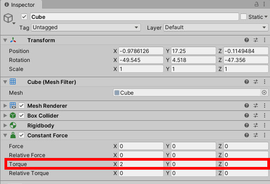This screenshot has height=184, width=270.
Task: Open Mesh Filter context menu
Action: [x=265, y=82]
